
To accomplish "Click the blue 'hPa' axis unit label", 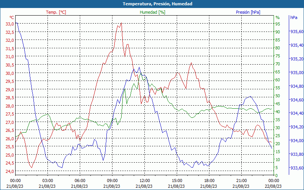I will pyautogui.click(x=294, y=17).
